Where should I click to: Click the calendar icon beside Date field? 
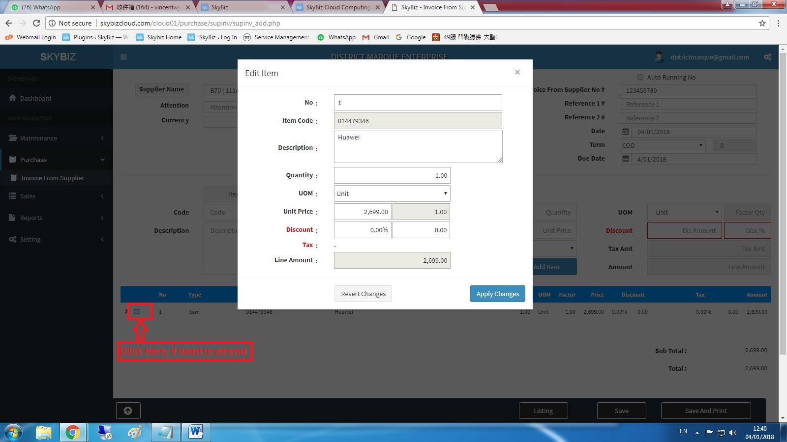pyautogui.click(x=626, y=131)
